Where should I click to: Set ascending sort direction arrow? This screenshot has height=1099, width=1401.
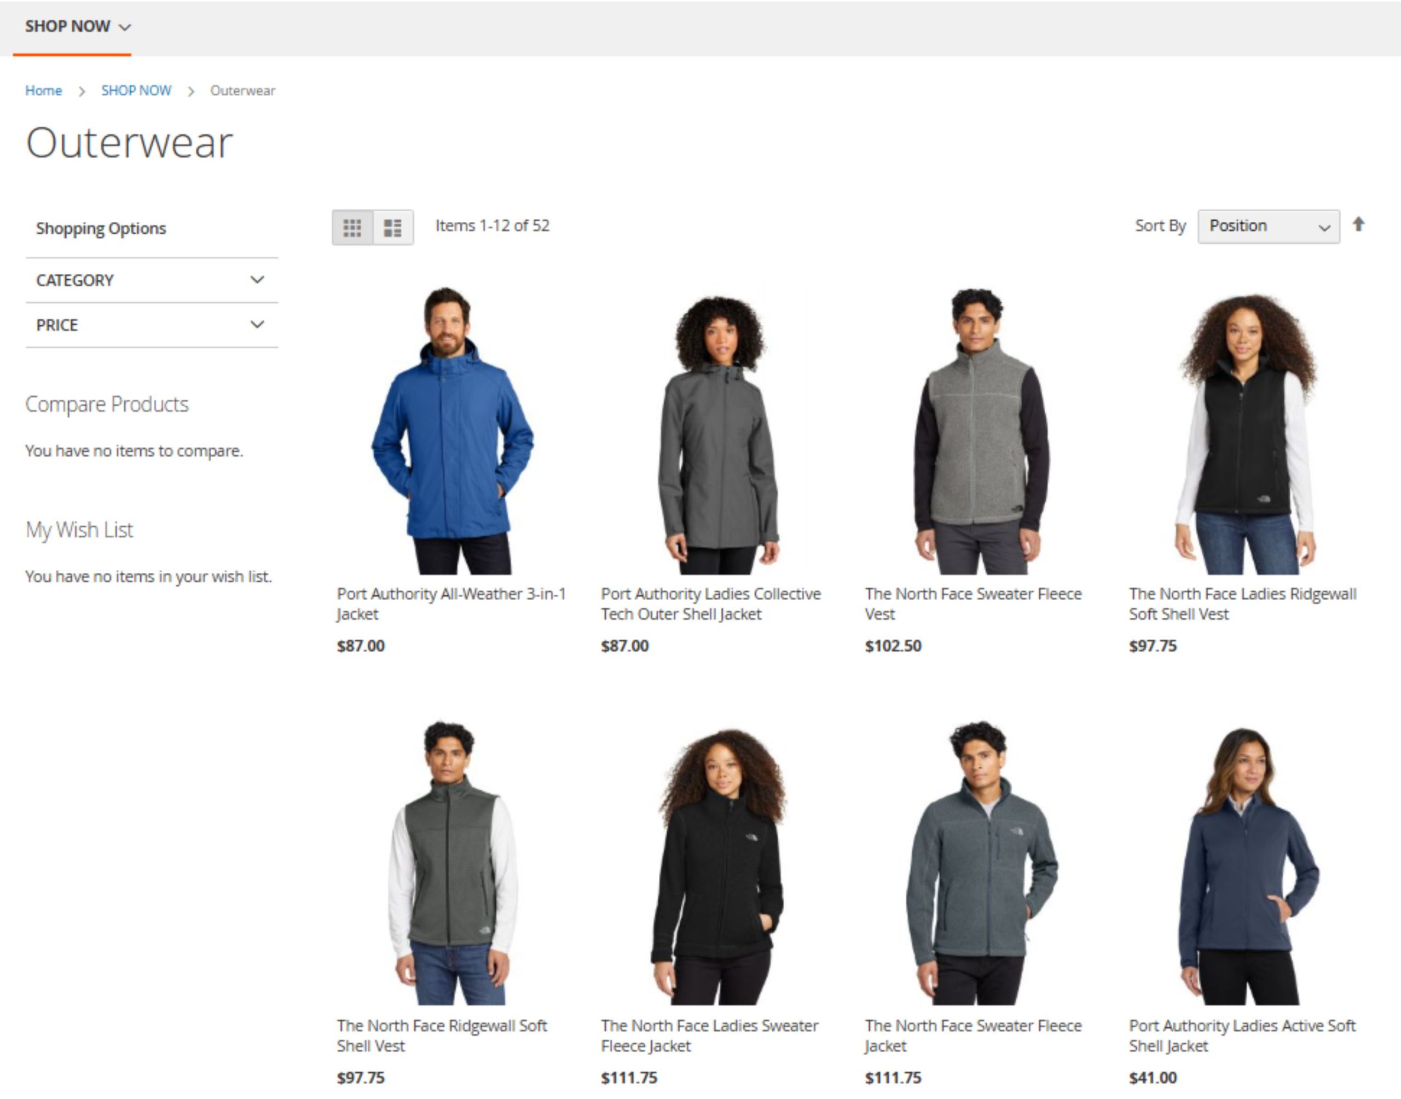1358,225
